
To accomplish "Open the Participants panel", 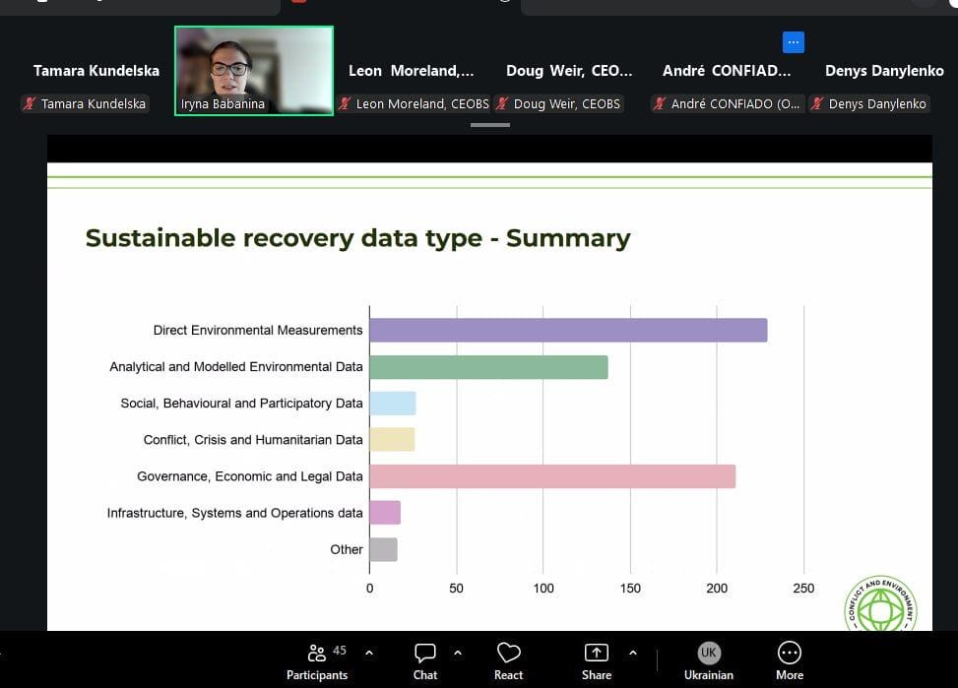I will (x=316, y=660).
